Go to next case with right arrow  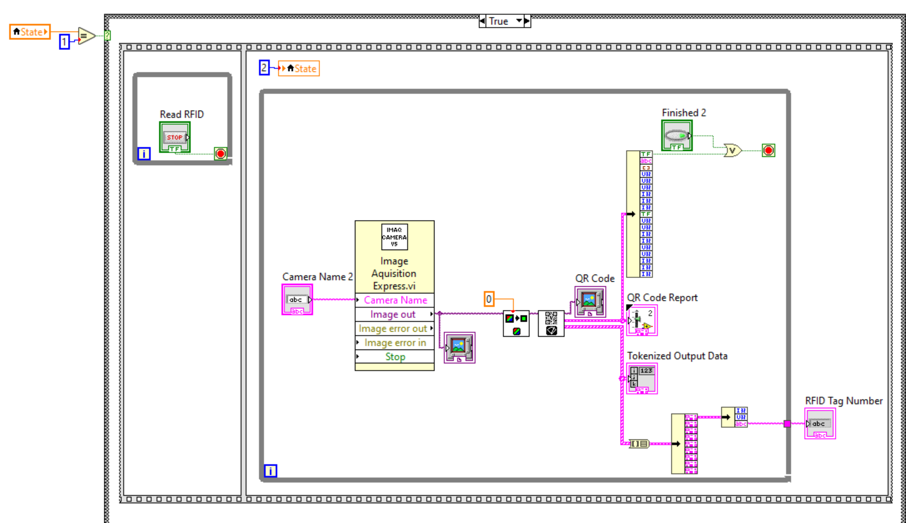(527, 21)
